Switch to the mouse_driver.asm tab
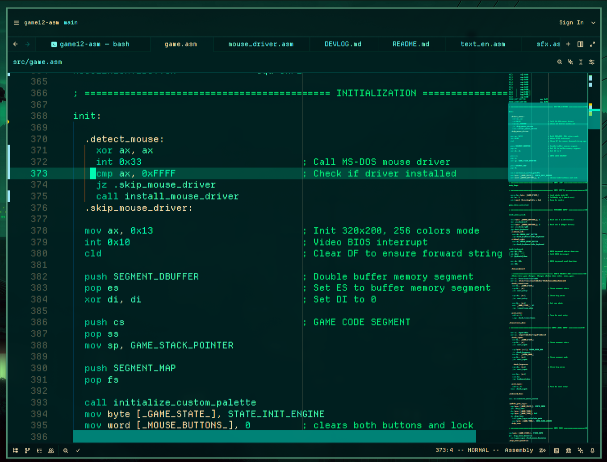607x462 pixels. tap(261, 44)
